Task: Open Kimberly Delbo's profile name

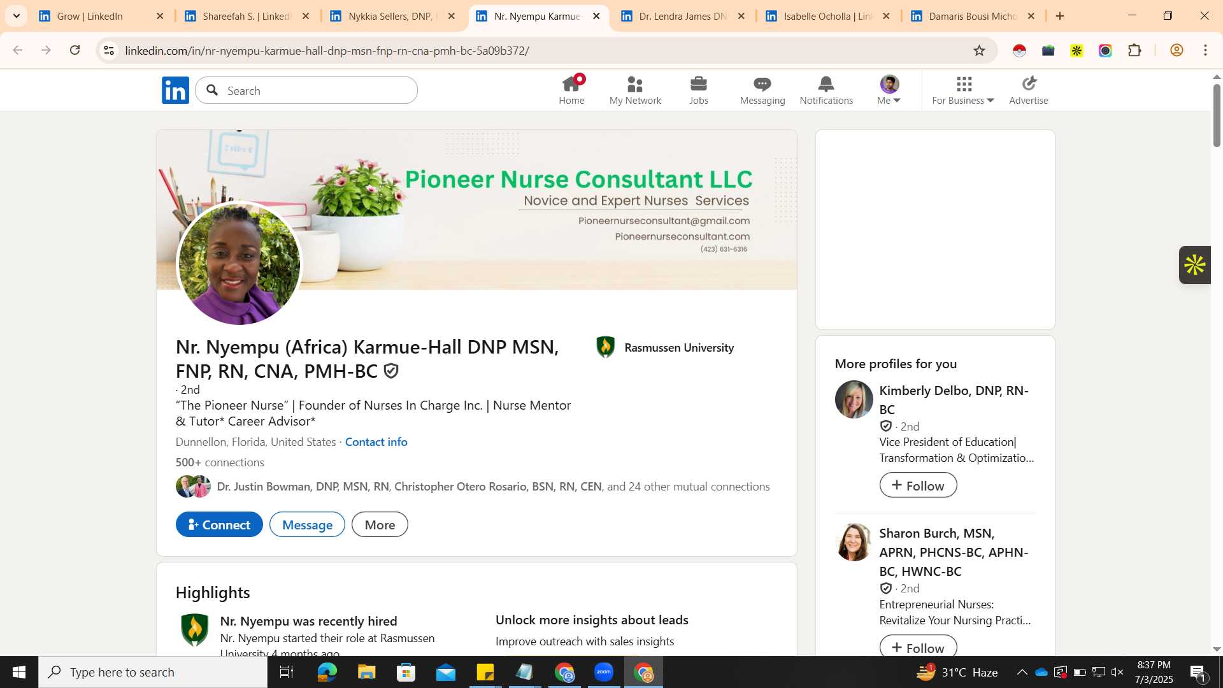Action: click(x=954, y=399)
